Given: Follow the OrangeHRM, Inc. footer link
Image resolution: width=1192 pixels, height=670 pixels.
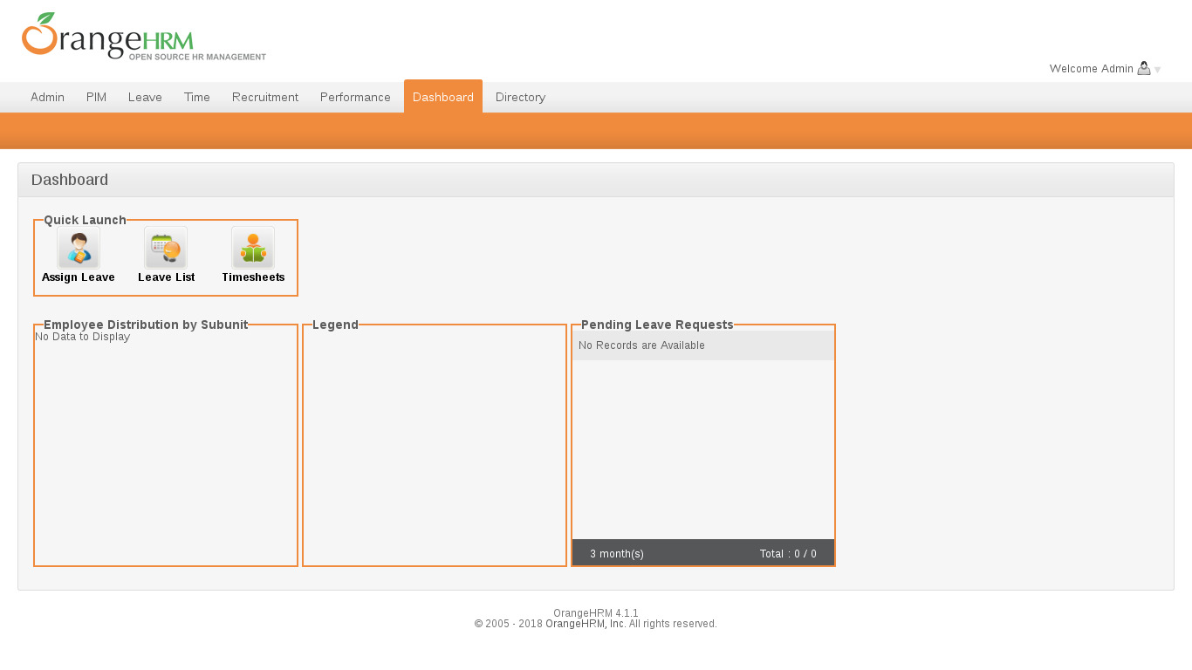Looking at the screenshot, I should [585, 624].
